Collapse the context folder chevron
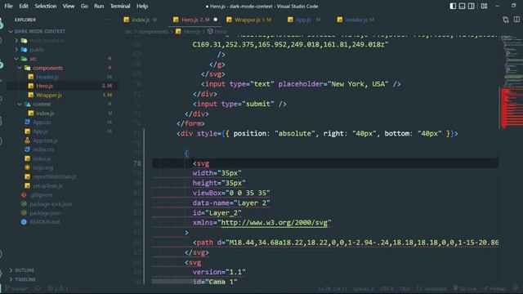 click(x=20, y=104)
